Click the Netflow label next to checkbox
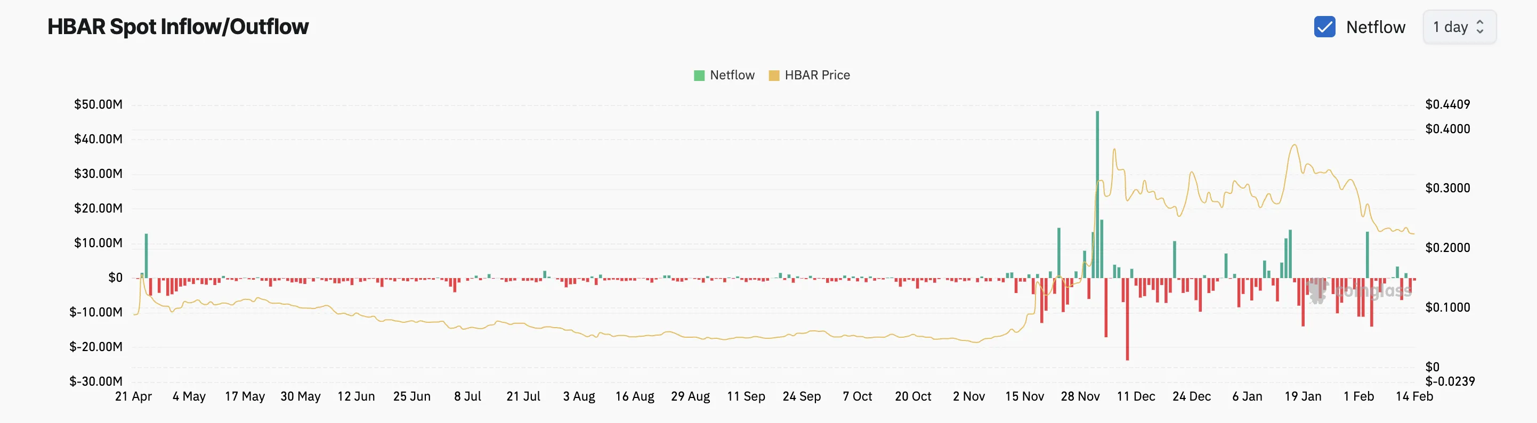The width and height of the screenshot is (1537, 423). [x=1376, y=28]
